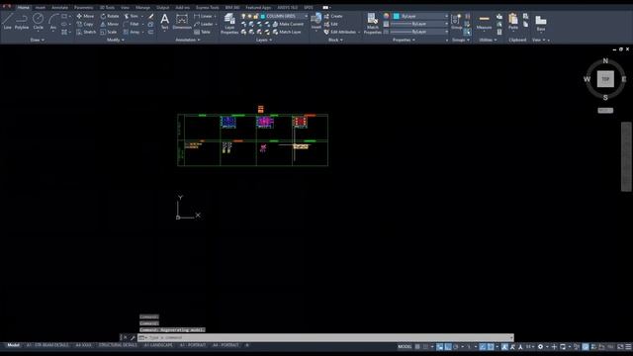Activate the Fillet command

click(x=132, y=24)
